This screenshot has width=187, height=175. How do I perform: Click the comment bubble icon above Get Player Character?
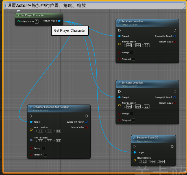pos(19,11)
